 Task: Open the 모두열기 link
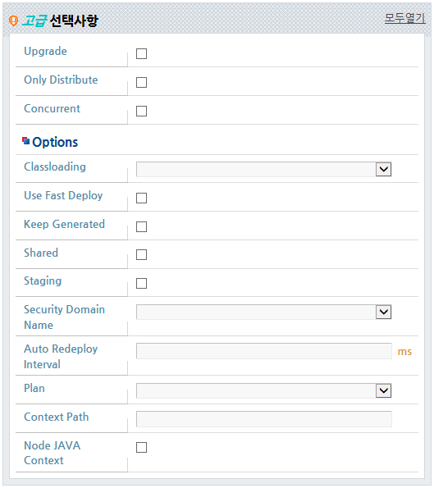pos(404,18)
